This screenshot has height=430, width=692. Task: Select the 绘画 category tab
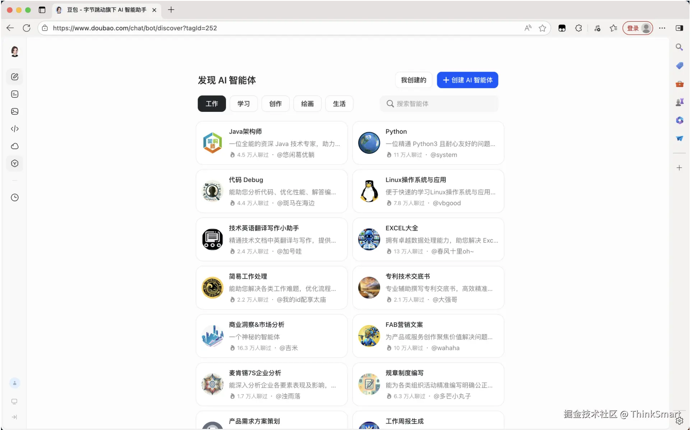(307, 104)
